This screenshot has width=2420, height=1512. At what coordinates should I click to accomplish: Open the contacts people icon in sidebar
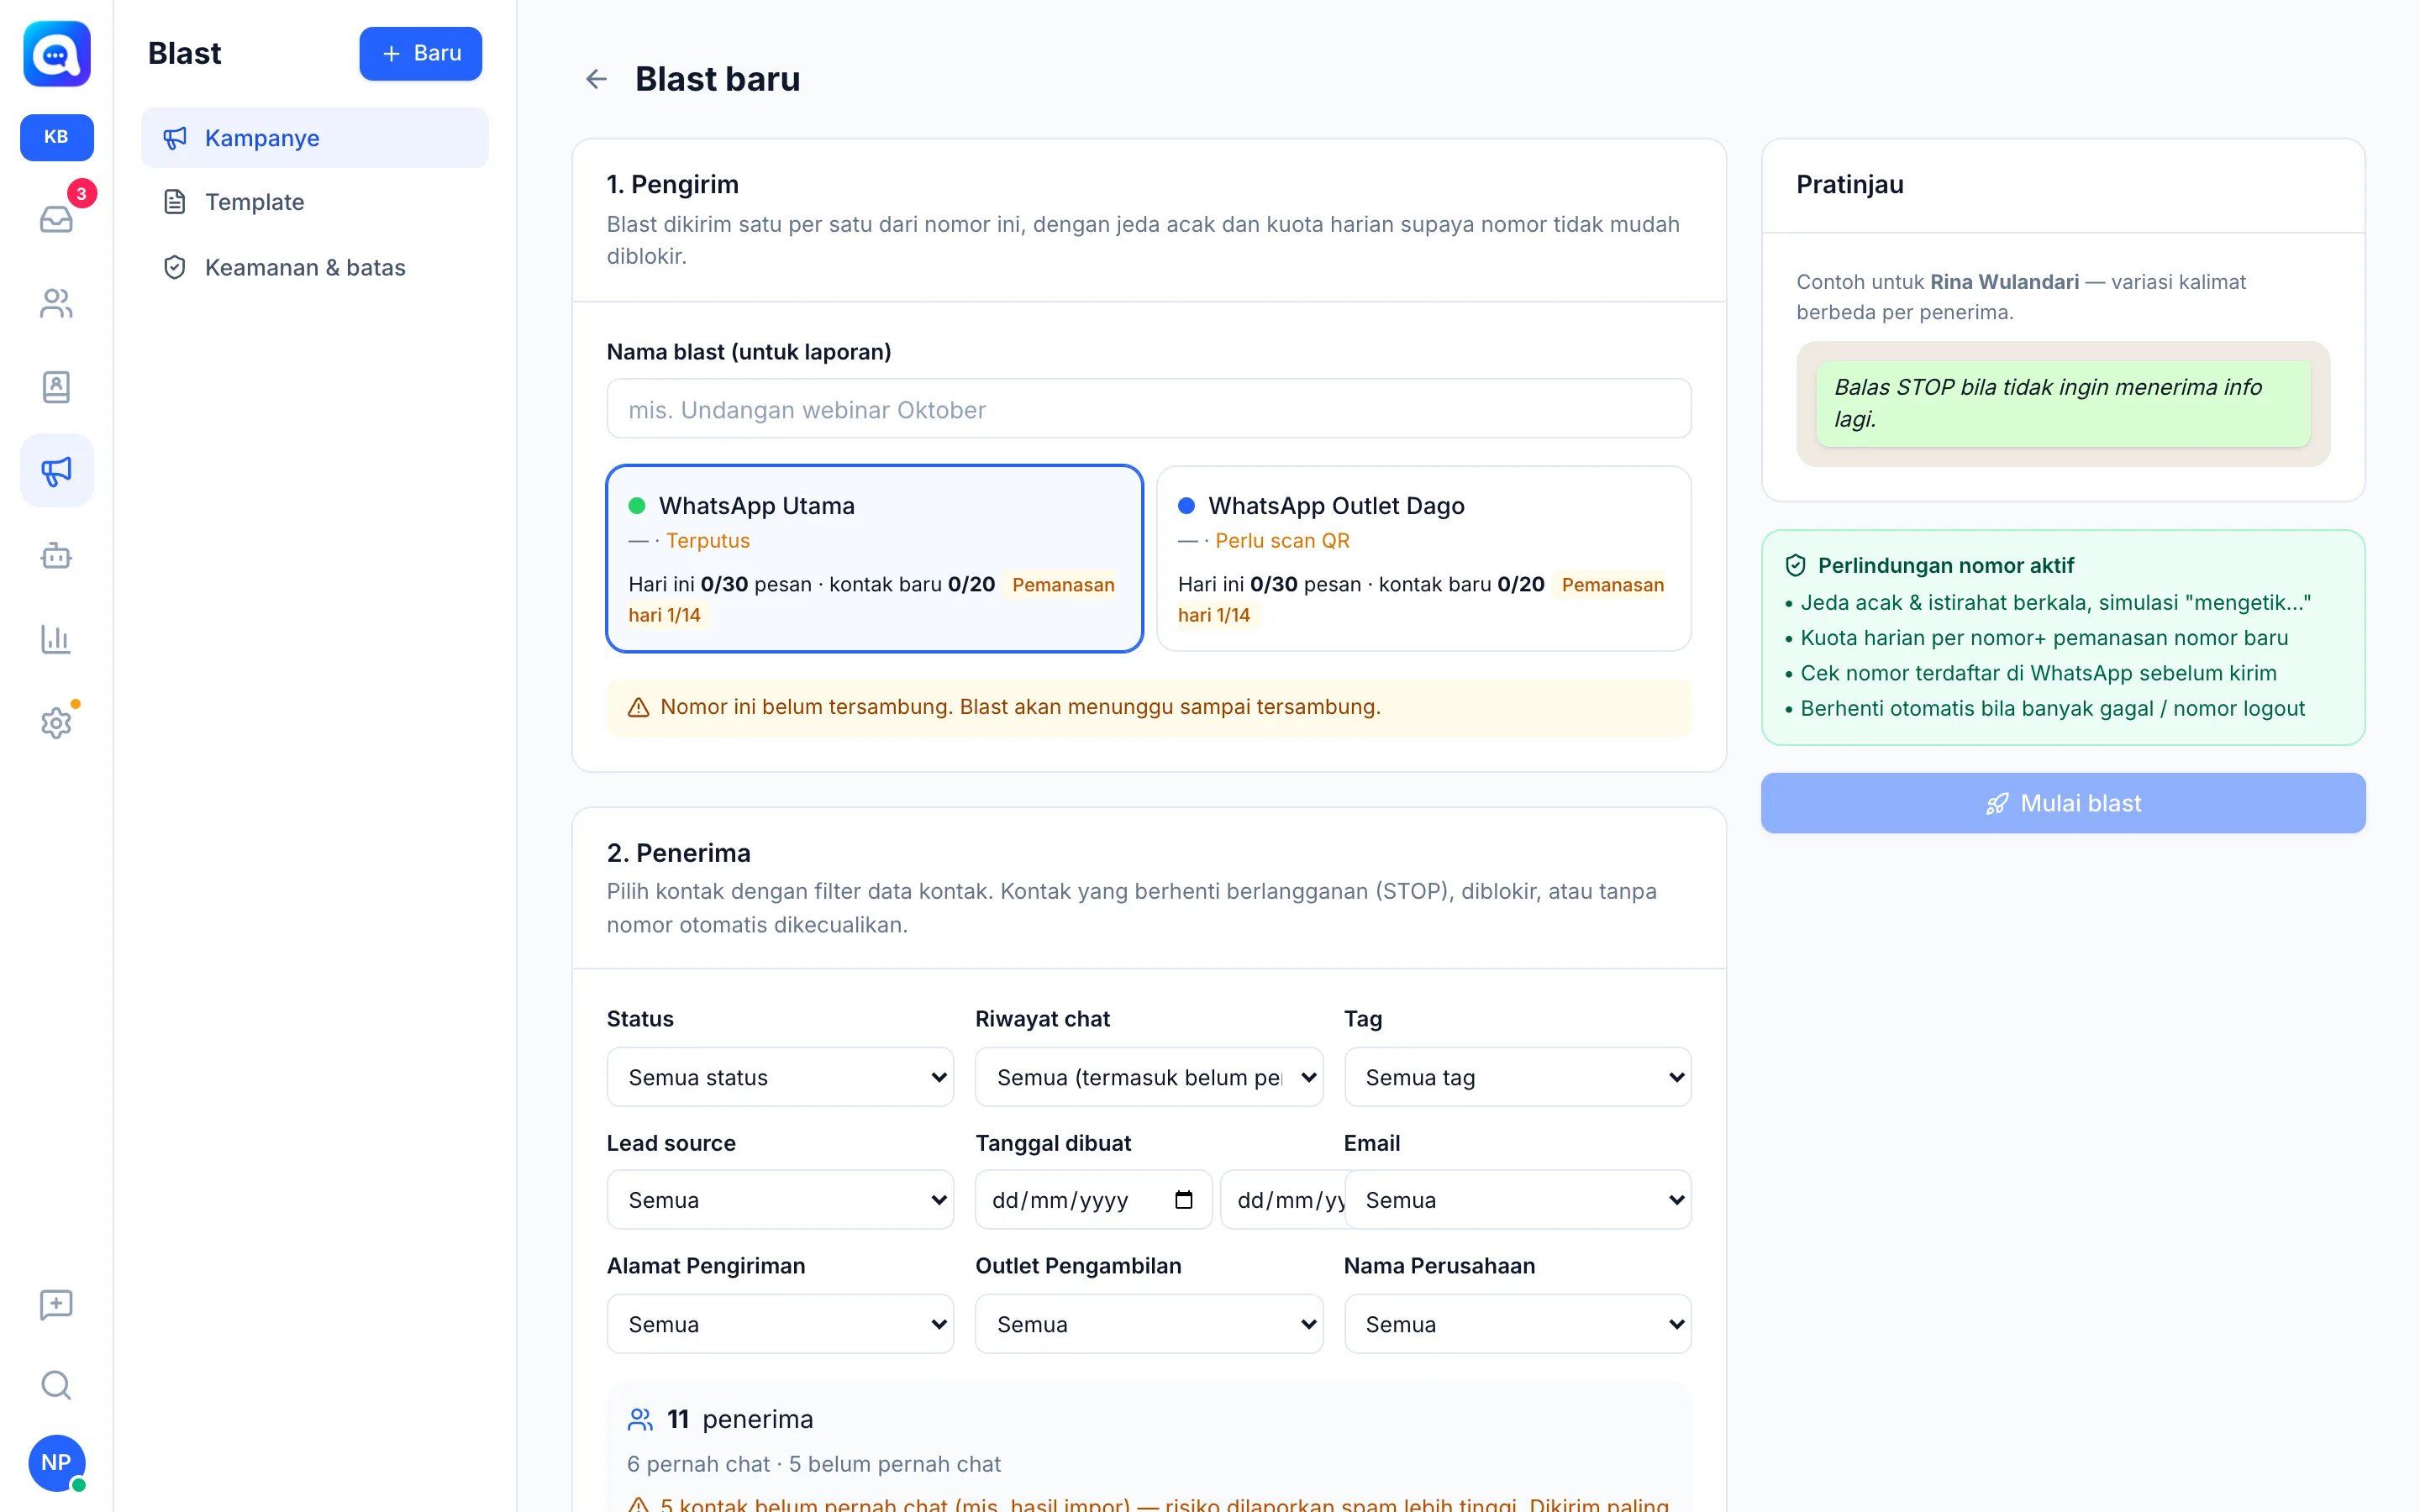[x=56, y=303]
